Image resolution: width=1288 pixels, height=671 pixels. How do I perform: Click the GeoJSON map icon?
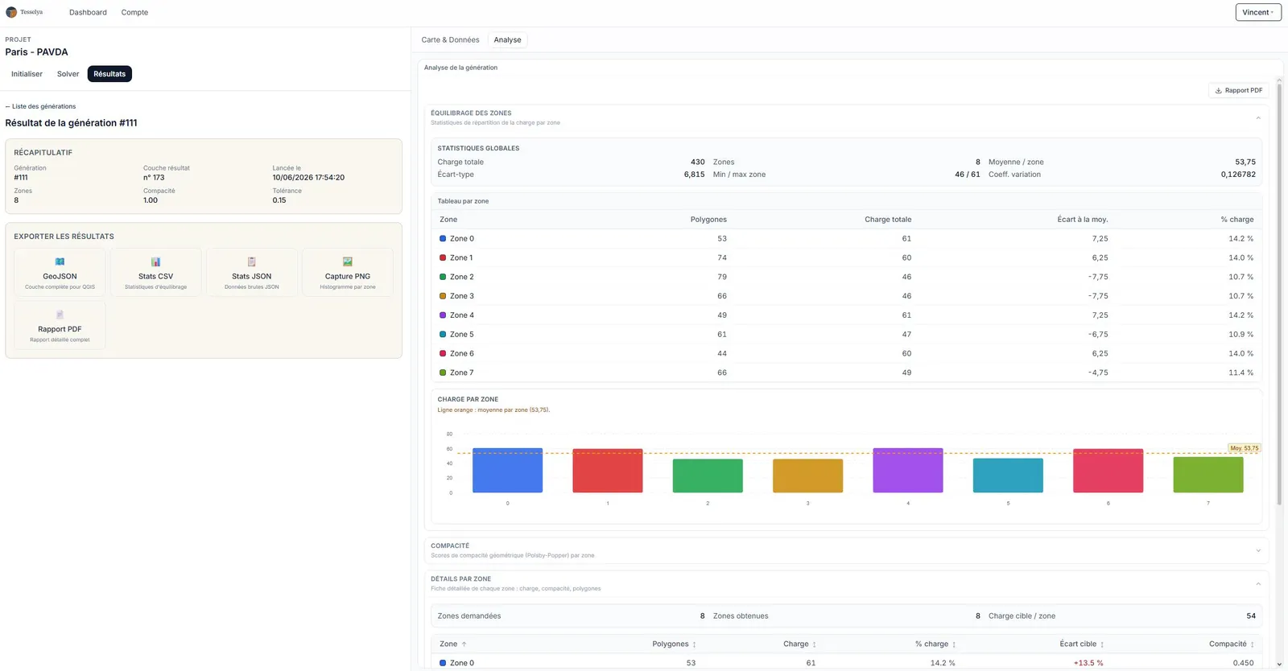60,261
